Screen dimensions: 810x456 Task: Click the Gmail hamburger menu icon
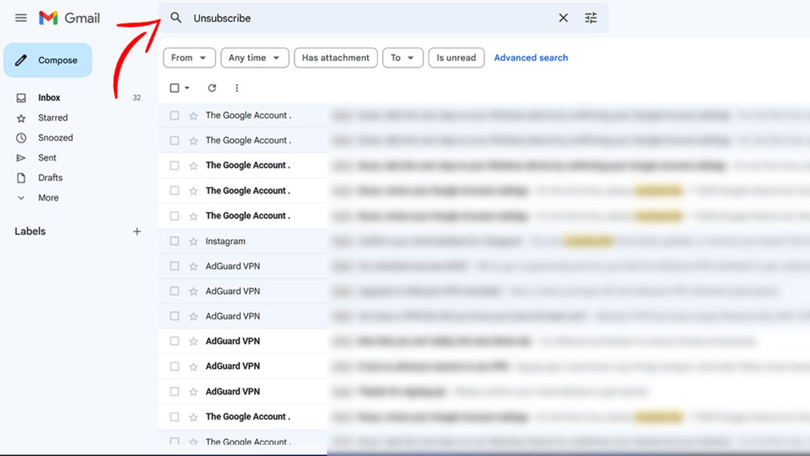pyautogui.click(x=21, y=18)
